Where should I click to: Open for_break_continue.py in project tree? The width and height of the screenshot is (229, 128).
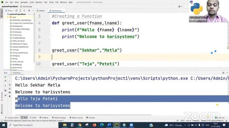click(x=21, y=29)
